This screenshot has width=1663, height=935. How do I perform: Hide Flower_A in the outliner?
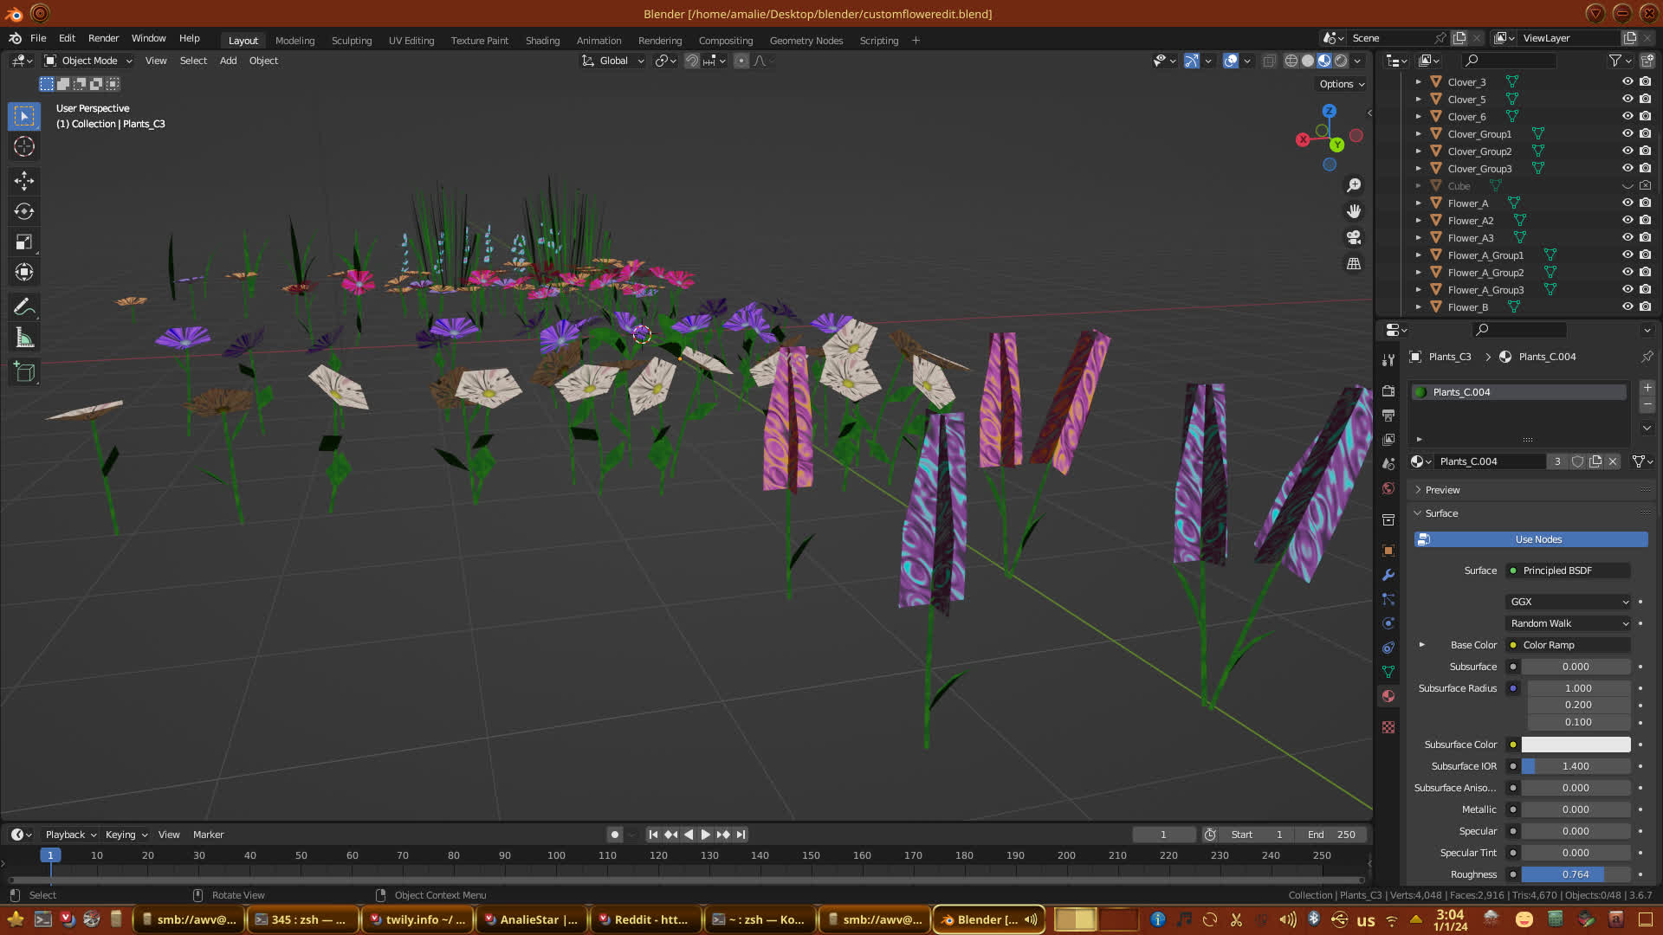pos(1627,203)
